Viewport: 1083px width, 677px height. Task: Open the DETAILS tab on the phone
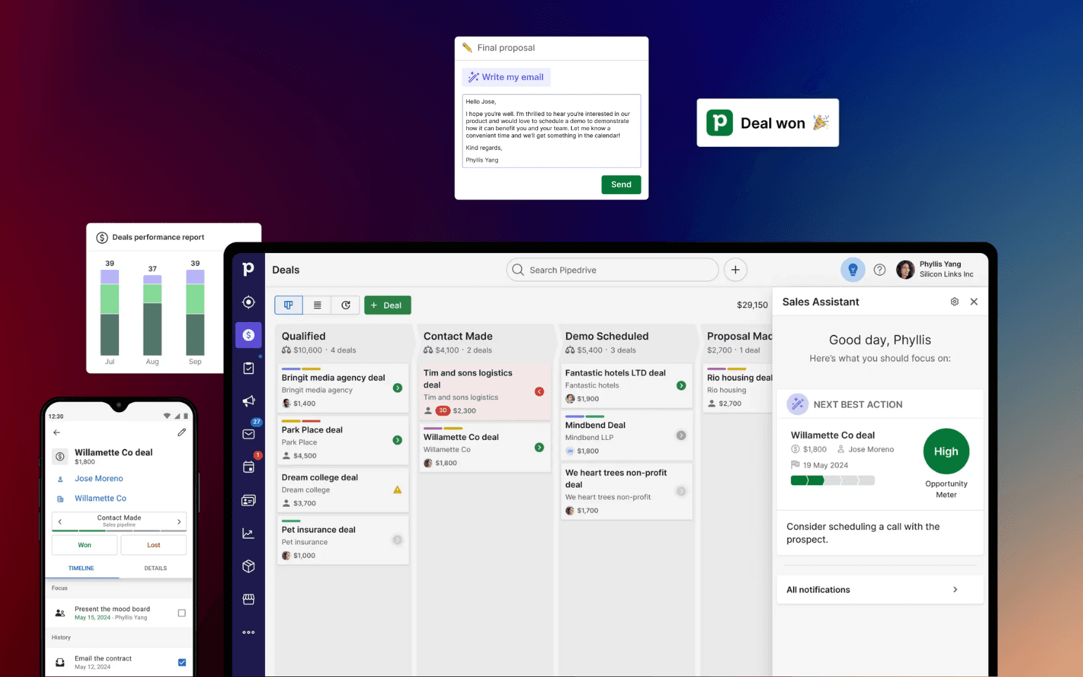[155, 568]
